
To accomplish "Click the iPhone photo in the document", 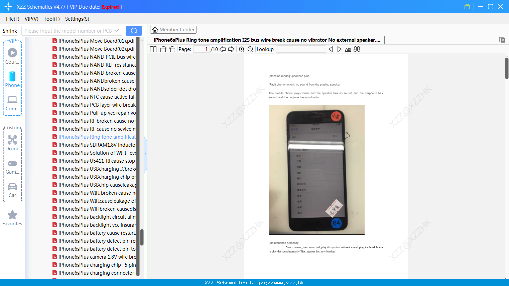I will [316, 170].
